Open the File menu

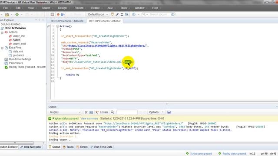pos(6,8)
